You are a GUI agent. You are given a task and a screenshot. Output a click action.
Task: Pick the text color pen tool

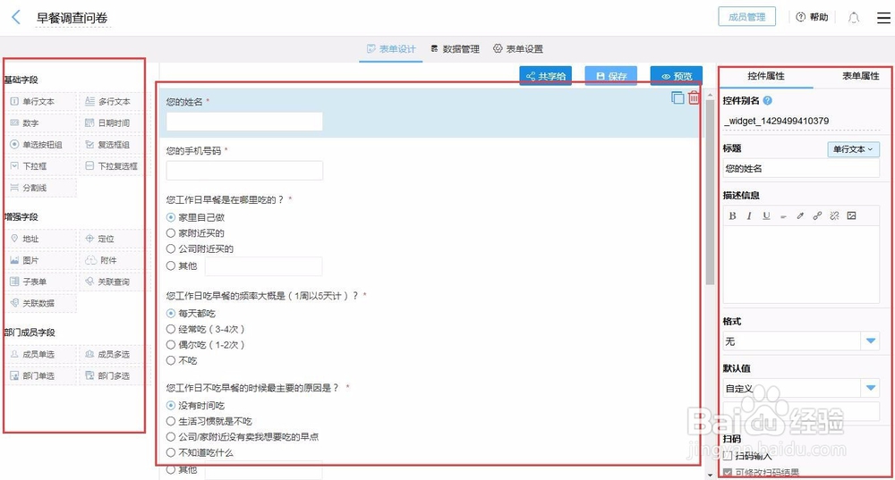tap(800, 215)
